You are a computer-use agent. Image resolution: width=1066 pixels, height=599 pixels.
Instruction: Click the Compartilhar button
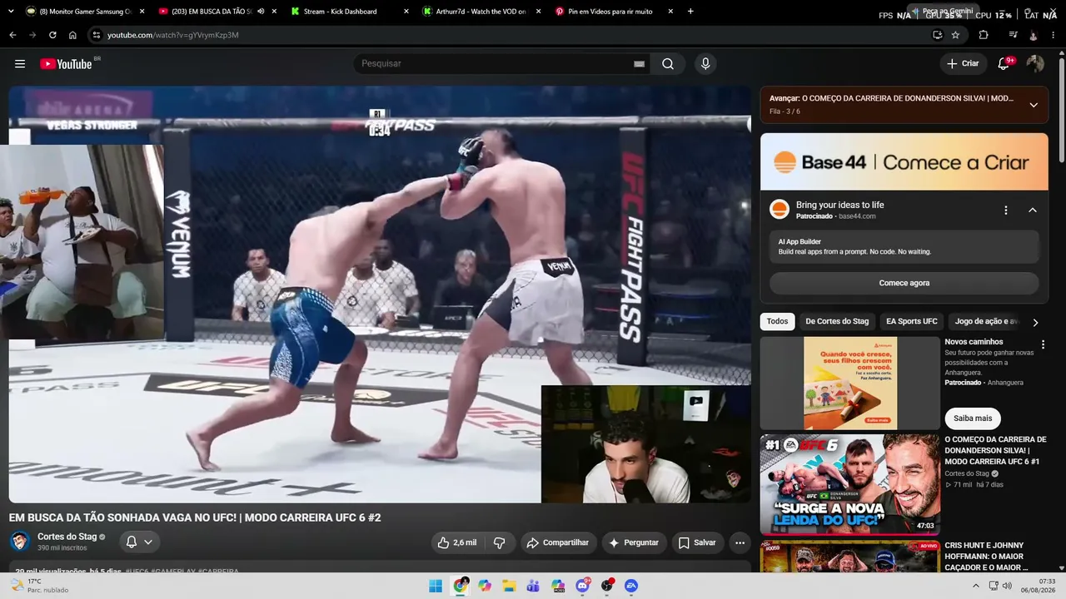(x=558, y=542)
